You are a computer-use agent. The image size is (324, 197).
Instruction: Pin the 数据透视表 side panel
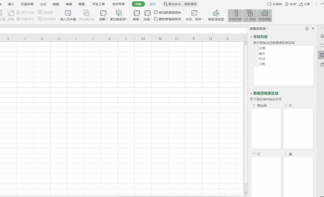[x=307, y=29]
